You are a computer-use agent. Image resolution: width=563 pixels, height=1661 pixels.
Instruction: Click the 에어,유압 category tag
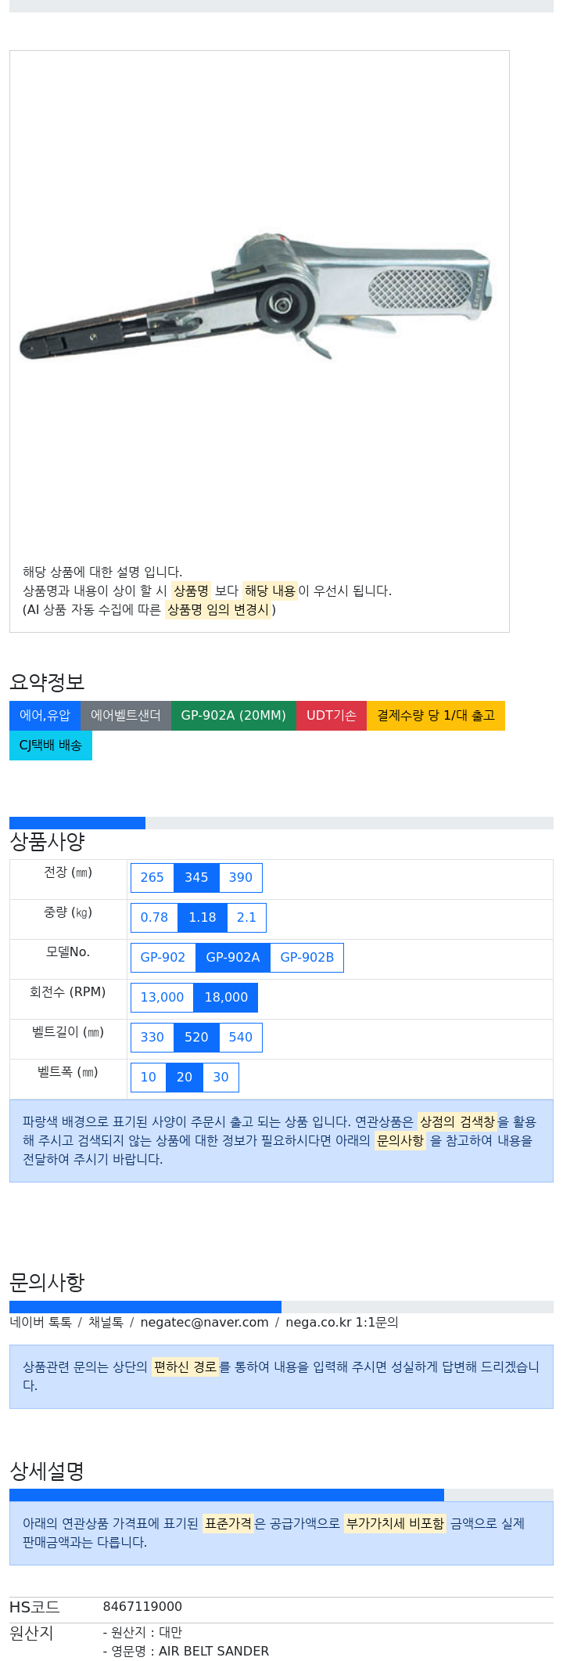click(x=45, y=715)
